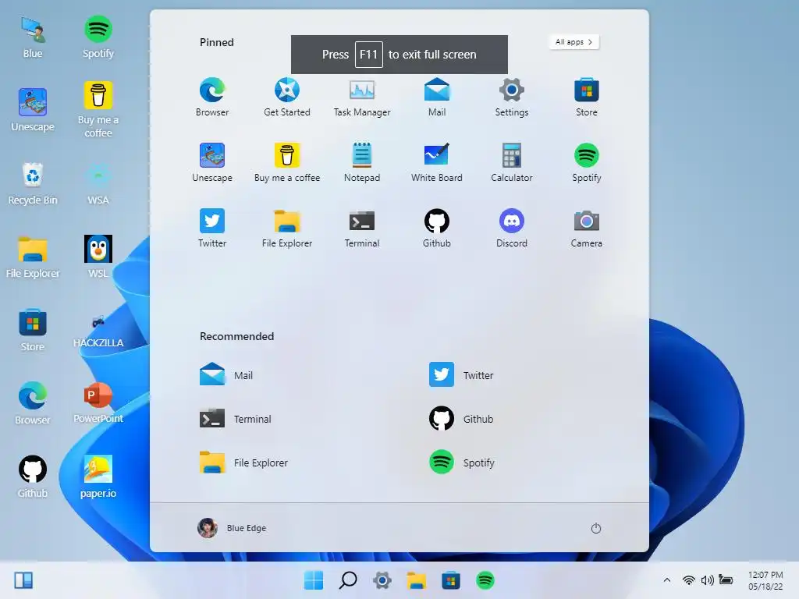Launch Unescape from pinned apps
This screenshot has width=799, height=599.
click(212, 162)
